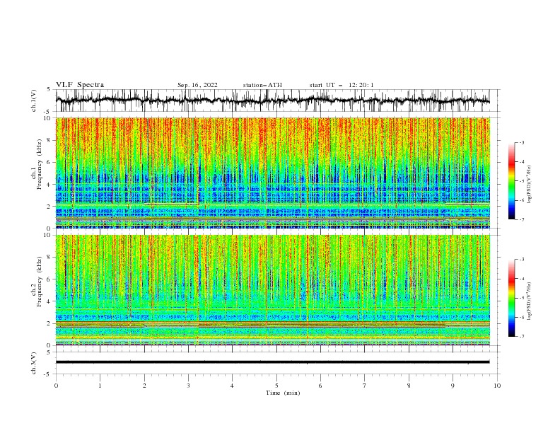Click the ch.1 voltage waveform trace
The height and width of the screenshot is (433, 560).
273,100
